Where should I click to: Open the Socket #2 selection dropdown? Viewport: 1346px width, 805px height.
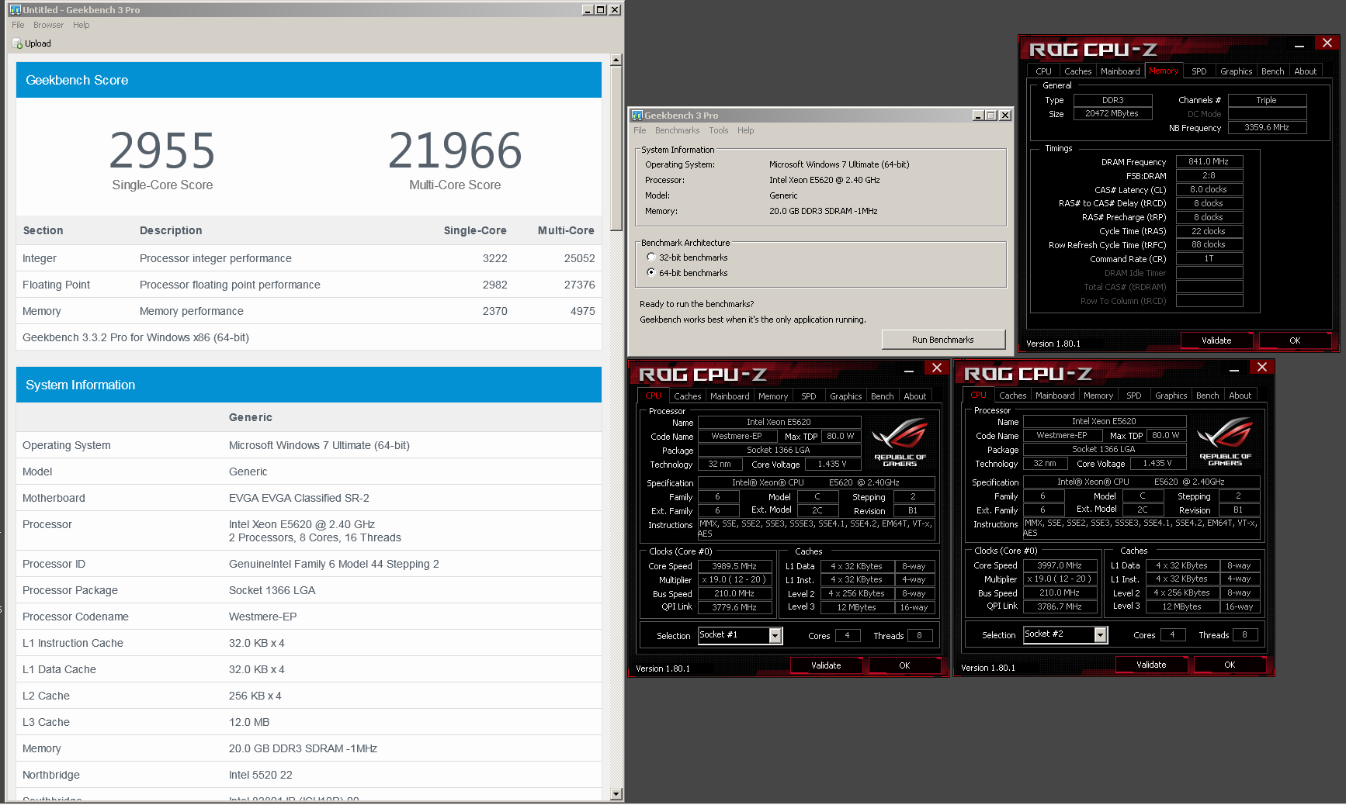(1100, 634)
